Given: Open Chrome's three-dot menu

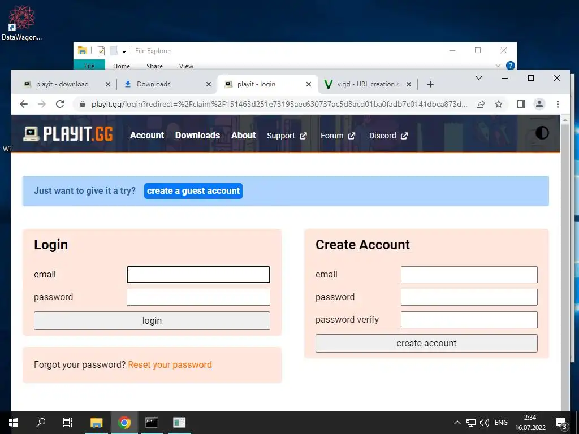Looking at the screenshot, I should [558, 104].
